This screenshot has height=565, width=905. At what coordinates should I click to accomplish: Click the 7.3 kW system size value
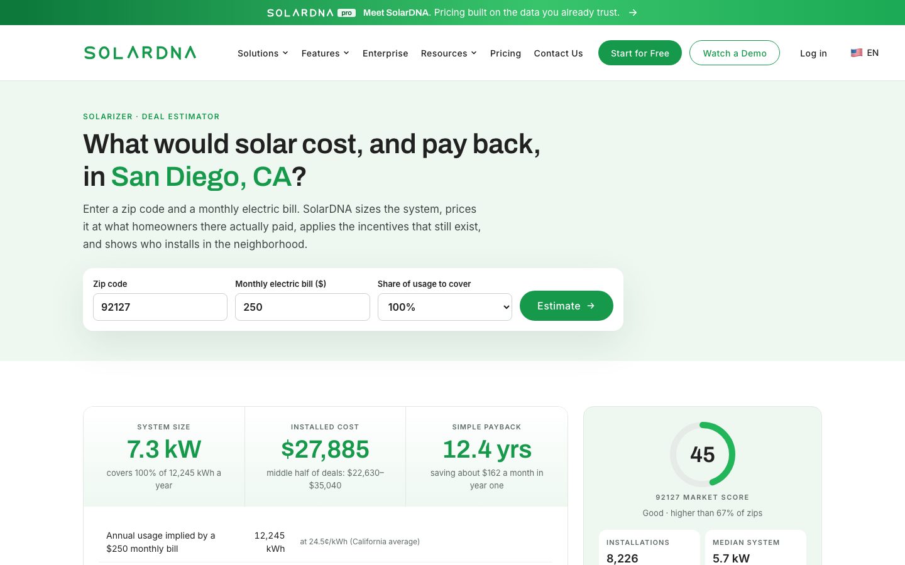tap(164, 449)
